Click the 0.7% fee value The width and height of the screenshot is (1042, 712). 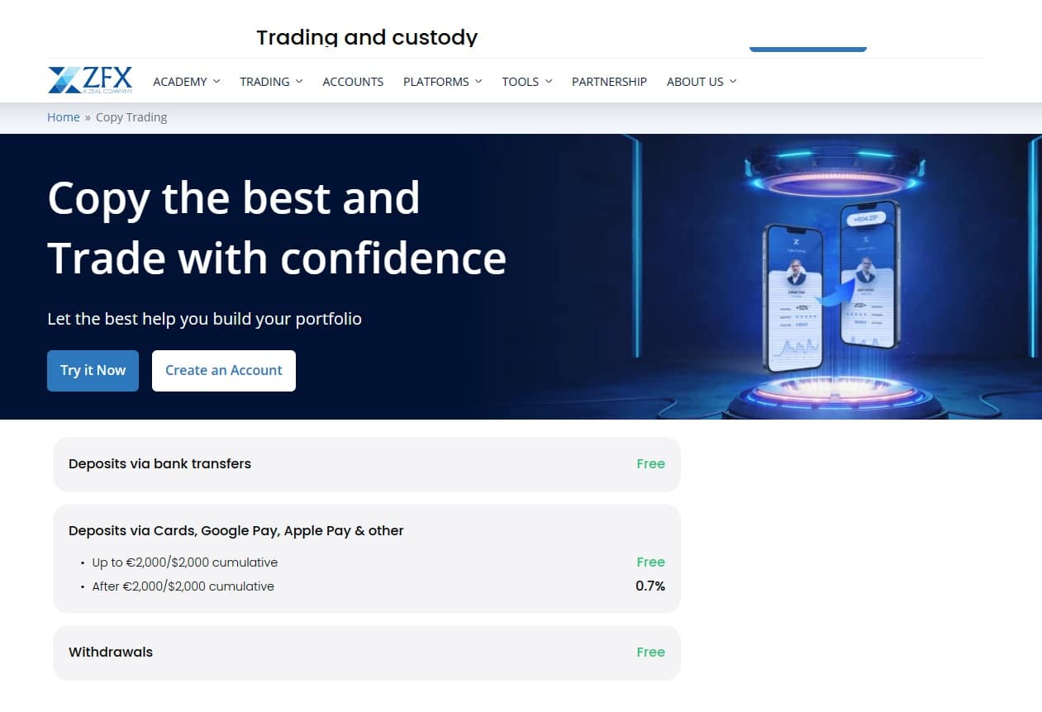pyautogui.click(x=652, y=586)
